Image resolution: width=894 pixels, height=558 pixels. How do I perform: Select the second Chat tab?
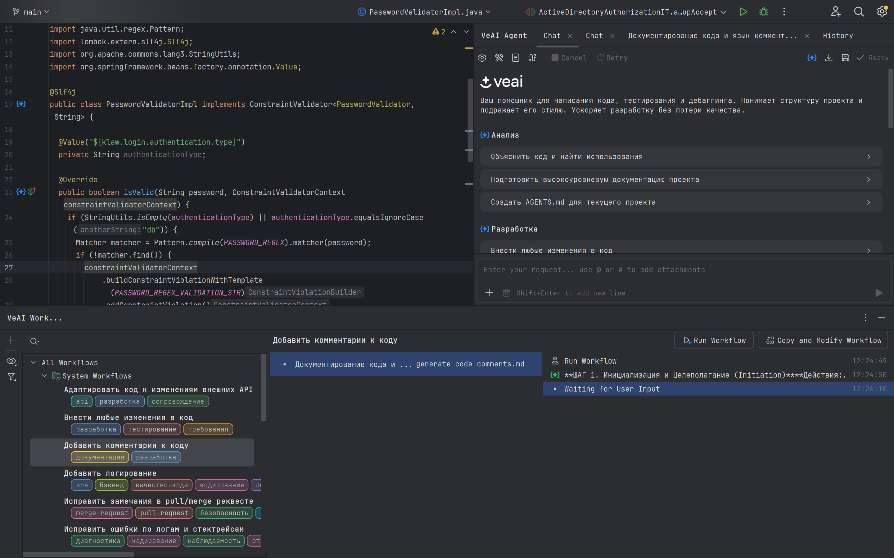[x=593, y=35]
